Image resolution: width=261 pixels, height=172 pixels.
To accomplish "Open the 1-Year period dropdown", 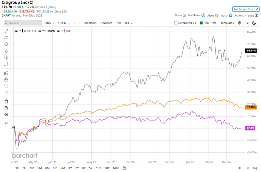I will pyautogui.click(x=64, y=23).
